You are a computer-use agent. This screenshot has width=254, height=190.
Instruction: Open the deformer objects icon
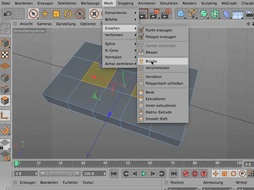[x=226, y=14]
